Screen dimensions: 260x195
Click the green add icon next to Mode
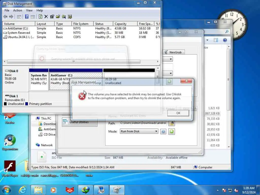click(172, 132)
